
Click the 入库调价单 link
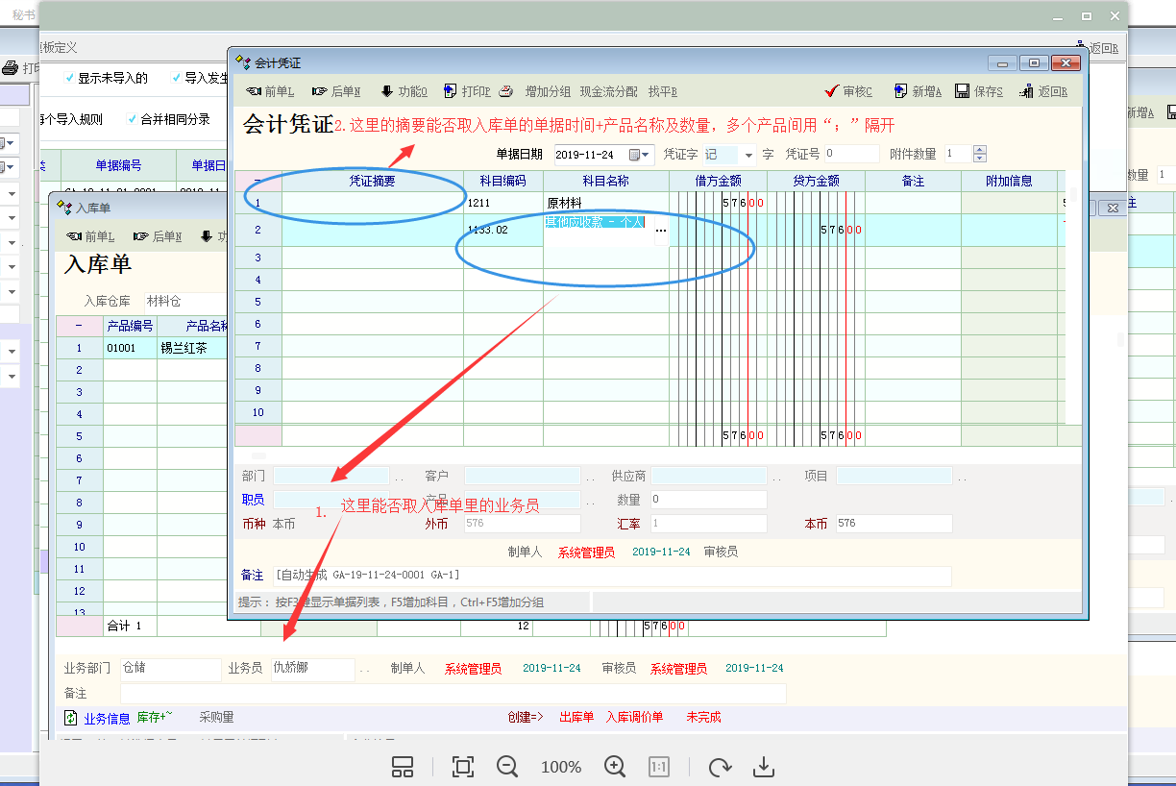[x=634, y=717]
